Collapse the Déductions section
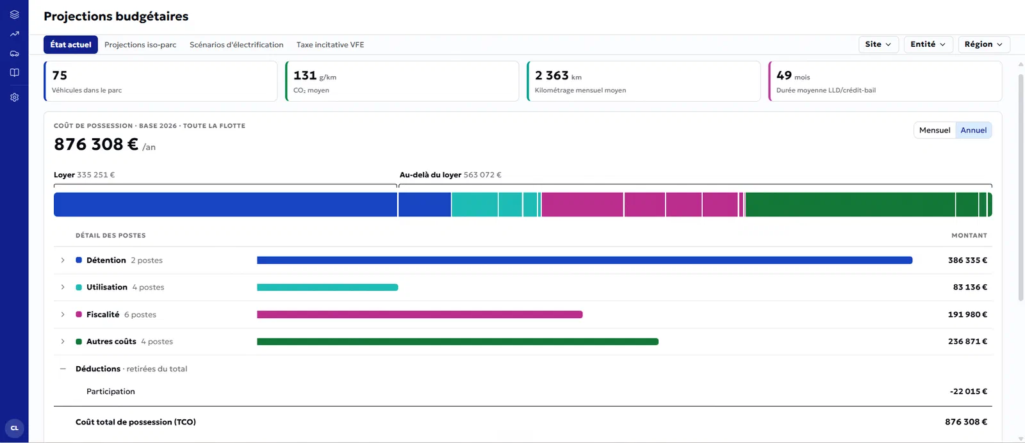 tap(63, 369)
